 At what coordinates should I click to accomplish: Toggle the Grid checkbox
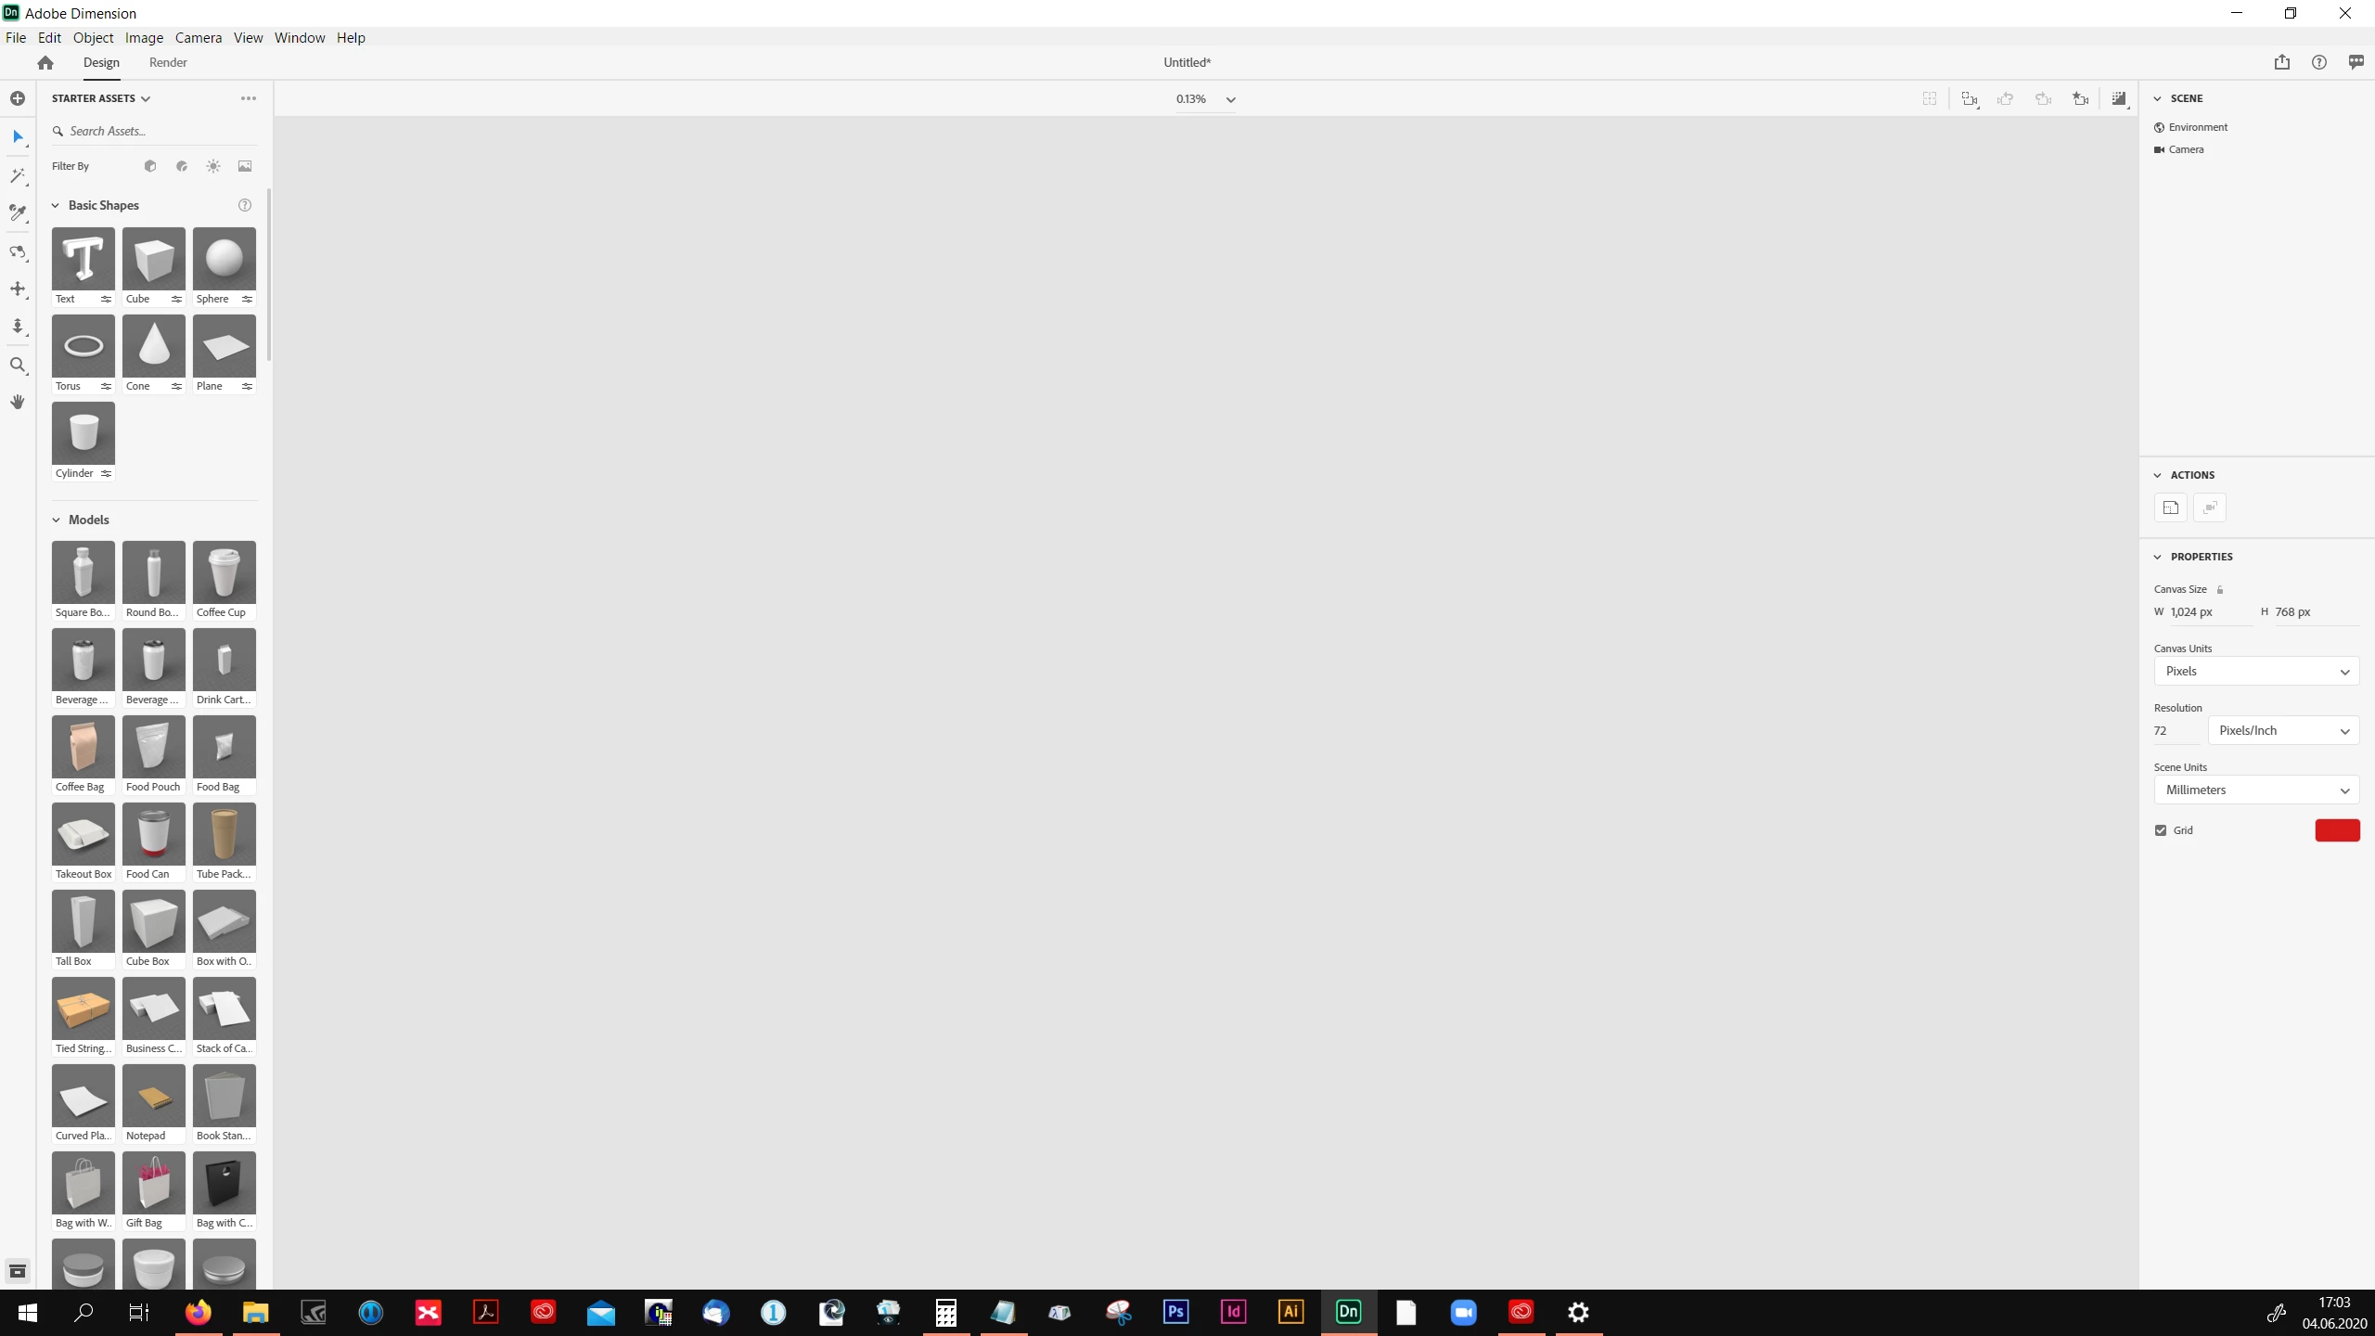click(x=2161, y=830)
